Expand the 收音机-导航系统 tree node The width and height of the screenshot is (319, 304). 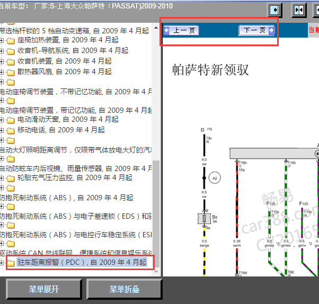(2, 51)
